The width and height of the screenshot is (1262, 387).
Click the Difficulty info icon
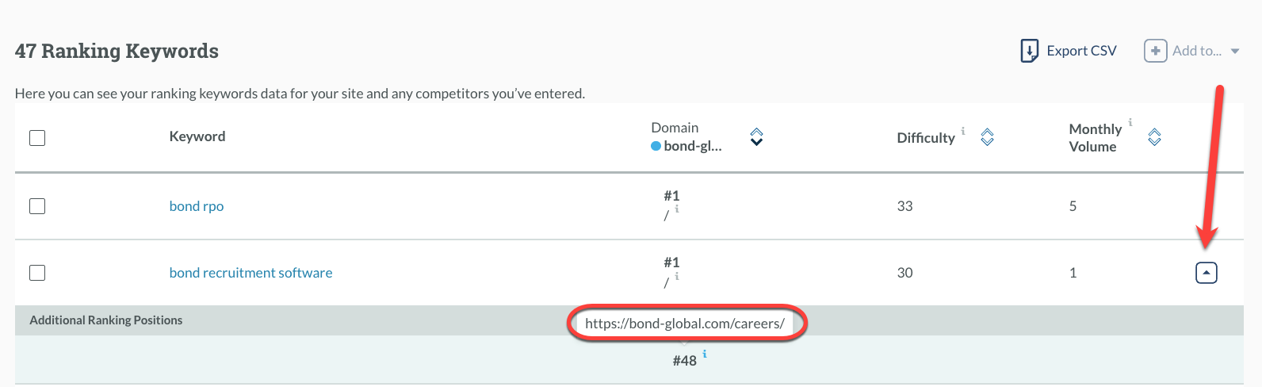tap(963, 131)
